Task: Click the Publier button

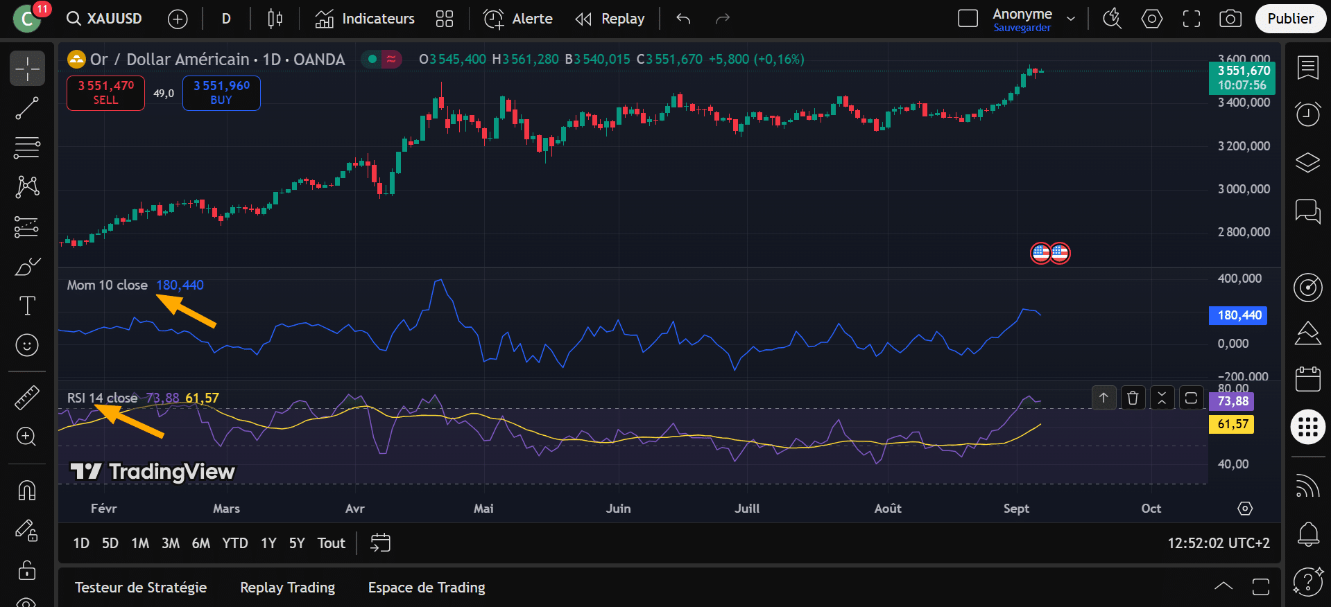Action: pos(1290,19)
